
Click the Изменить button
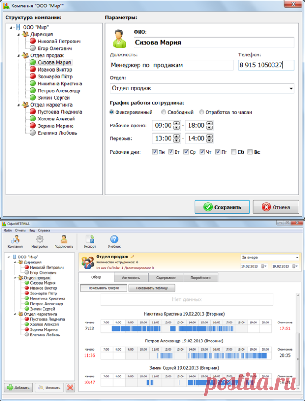click(x=49, y=388)
